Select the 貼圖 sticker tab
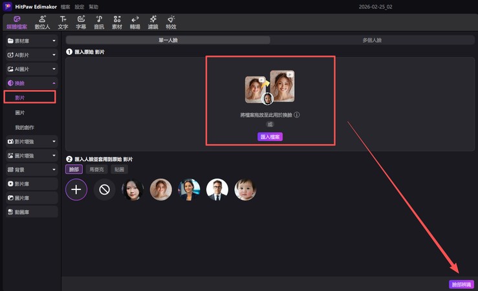The width and height of the screenshot is (478, 291). tap(119, 169)
